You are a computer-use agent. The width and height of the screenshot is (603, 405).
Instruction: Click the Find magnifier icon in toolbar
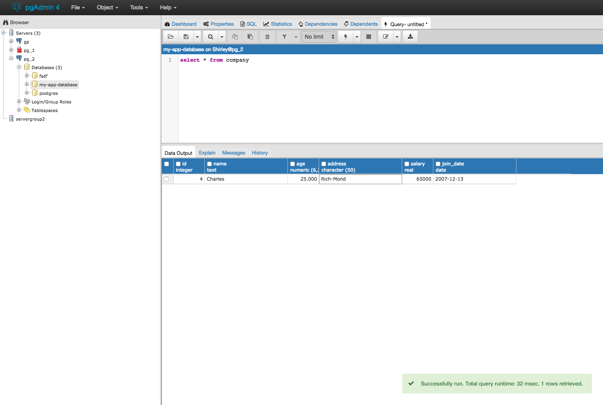(211, 37)
